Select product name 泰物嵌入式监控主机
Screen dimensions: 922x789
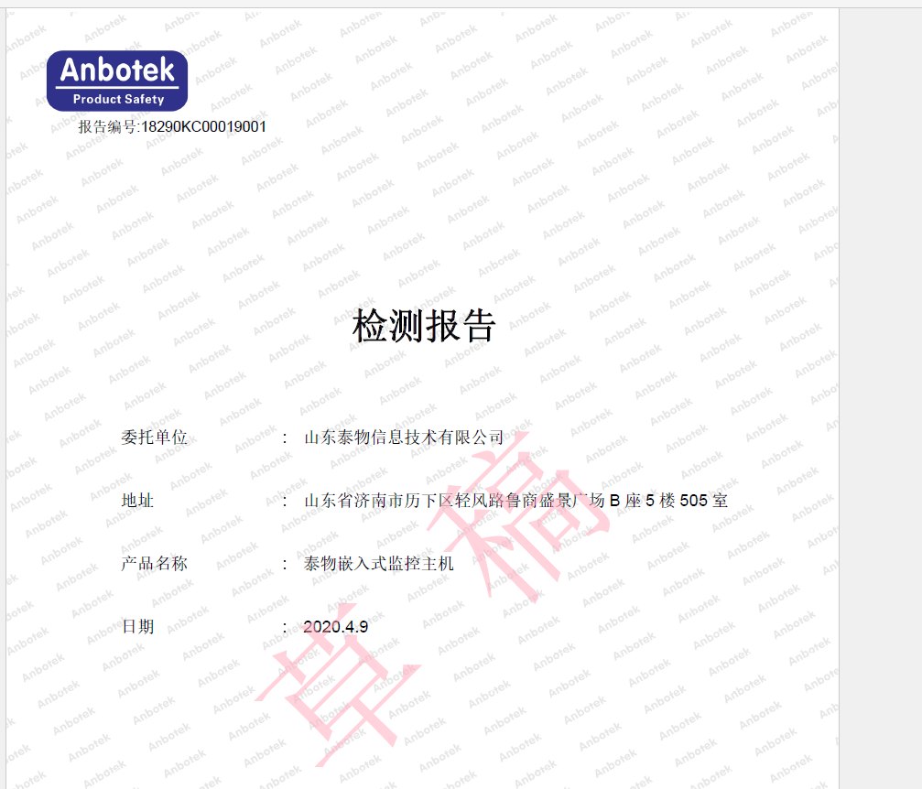pyautogui.click(x=379, y=563)
